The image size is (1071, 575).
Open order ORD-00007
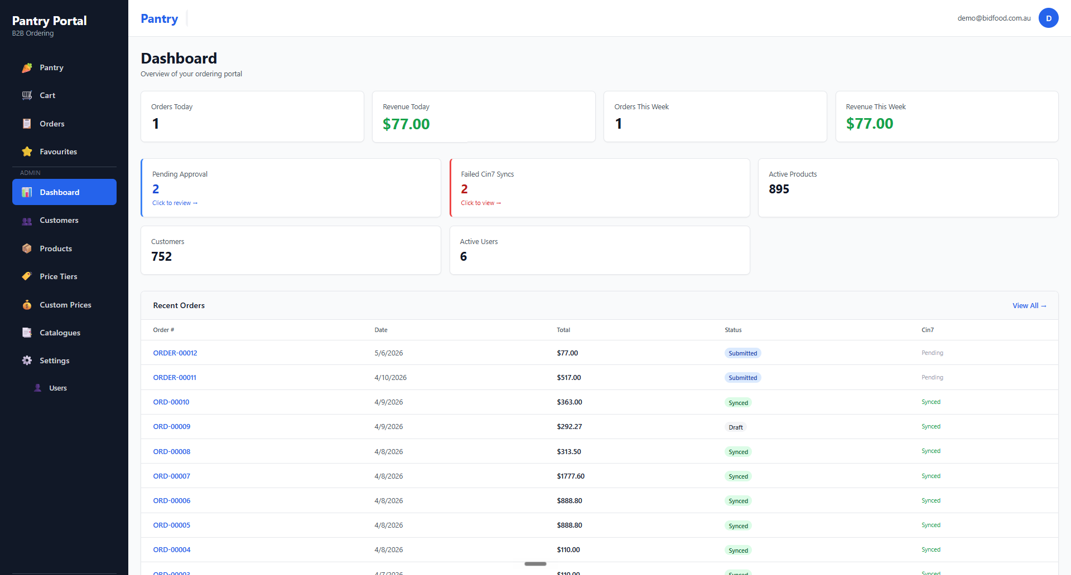[172, 476]
